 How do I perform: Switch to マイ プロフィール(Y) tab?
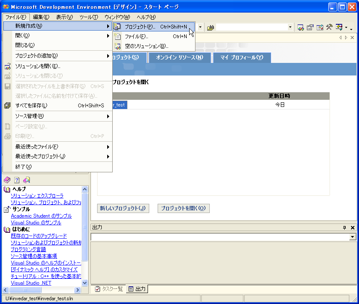point(242,57)
